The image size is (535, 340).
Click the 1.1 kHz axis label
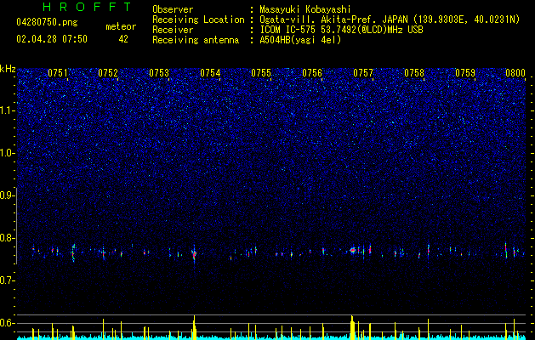coord(7,110)
